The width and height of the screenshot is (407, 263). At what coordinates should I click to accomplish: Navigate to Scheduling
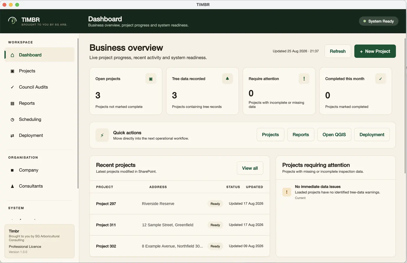point(40,119)
